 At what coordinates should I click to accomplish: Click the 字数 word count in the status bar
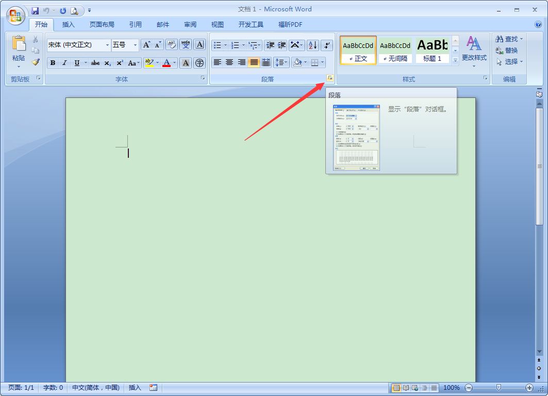[53, 387]
